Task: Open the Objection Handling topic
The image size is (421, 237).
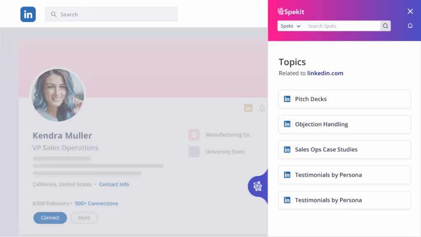Action: (345, 124)
